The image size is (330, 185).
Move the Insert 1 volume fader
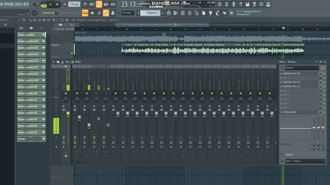(x=79, y=118)
